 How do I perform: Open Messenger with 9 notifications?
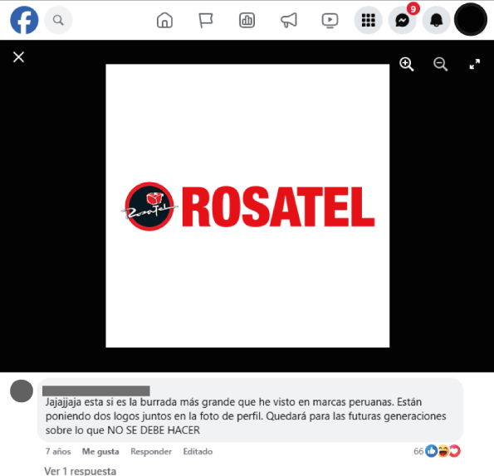click(x=403, y=21)
